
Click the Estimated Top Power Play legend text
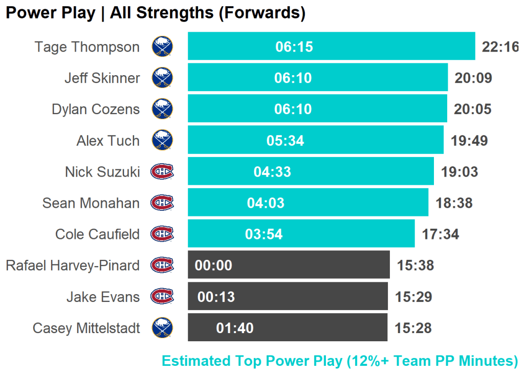pyautogui.click(x=339, y=361)
